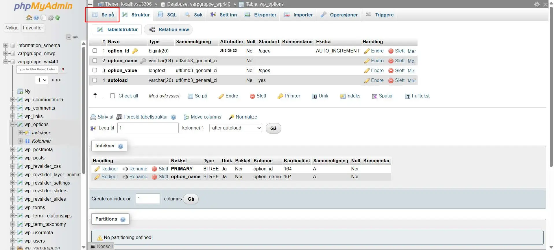Open the Nylige recent tables list
The image size is (554, 250).
pos(12,28)
